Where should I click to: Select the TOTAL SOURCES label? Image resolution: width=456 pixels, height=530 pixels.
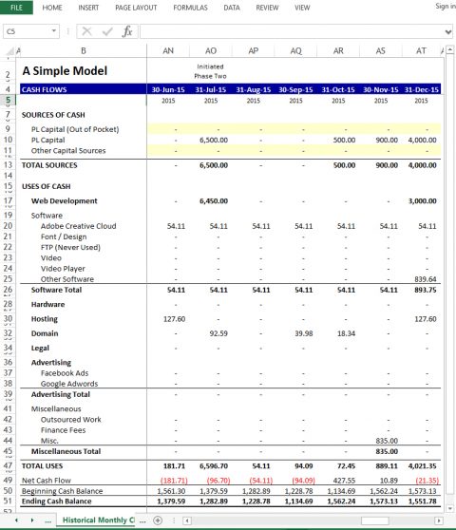click(49, 165)
